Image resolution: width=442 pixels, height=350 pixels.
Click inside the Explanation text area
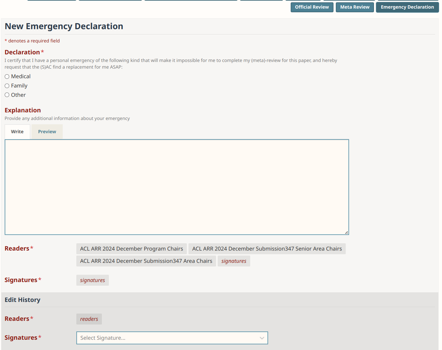pyautogui.click(x=177, y=187)
